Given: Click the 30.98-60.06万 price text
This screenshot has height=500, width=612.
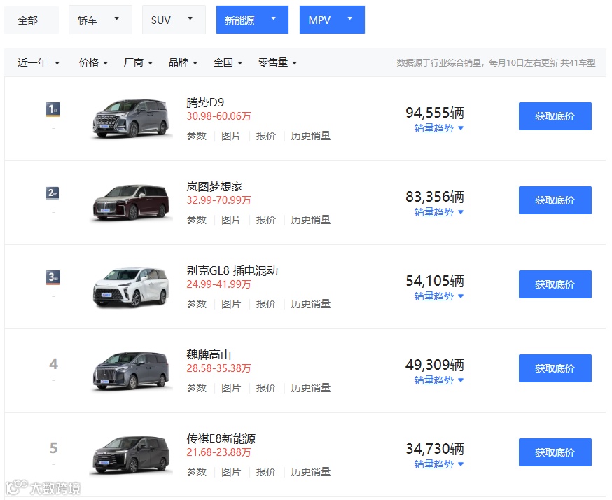Looking at the screenshot, I should pos(218,116).
